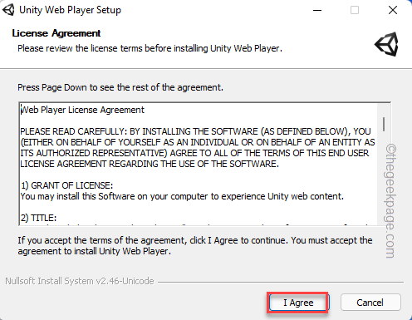The image size is (412, 320).
Task: Click the 'Nullsoft Install System v2.46-Unicode' label
Action: tap(80, 281)
